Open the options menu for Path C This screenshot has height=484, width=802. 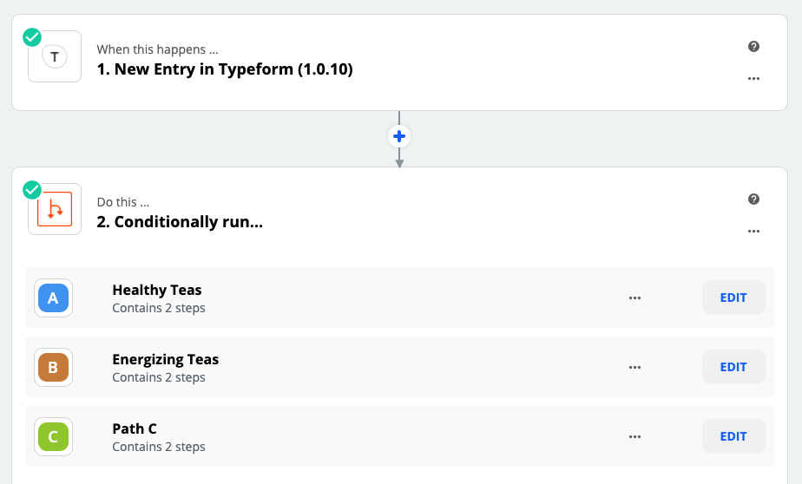click(x=634, y=437)
